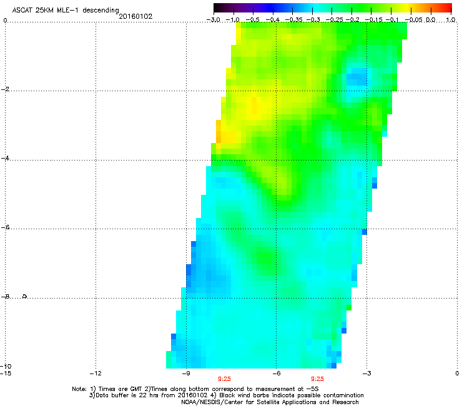The height and width of the screenshot is (406, 462).
Task: Click the colorbar label '-0.25'
Action: coord(335,20)
